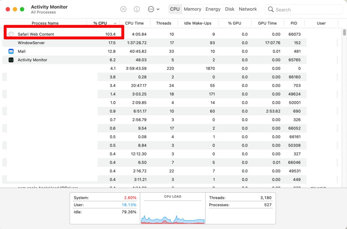This screenshot has height=229, width=347.
Task: Click PID 152 cell
Action: [297, 43]
